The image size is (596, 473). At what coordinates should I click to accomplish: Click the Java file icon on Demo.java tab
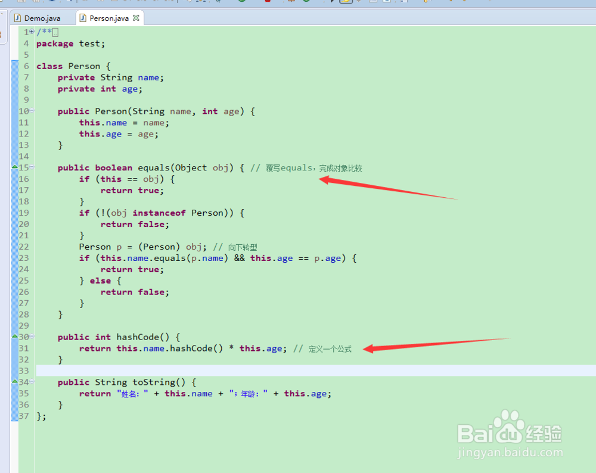pos(17,18)
